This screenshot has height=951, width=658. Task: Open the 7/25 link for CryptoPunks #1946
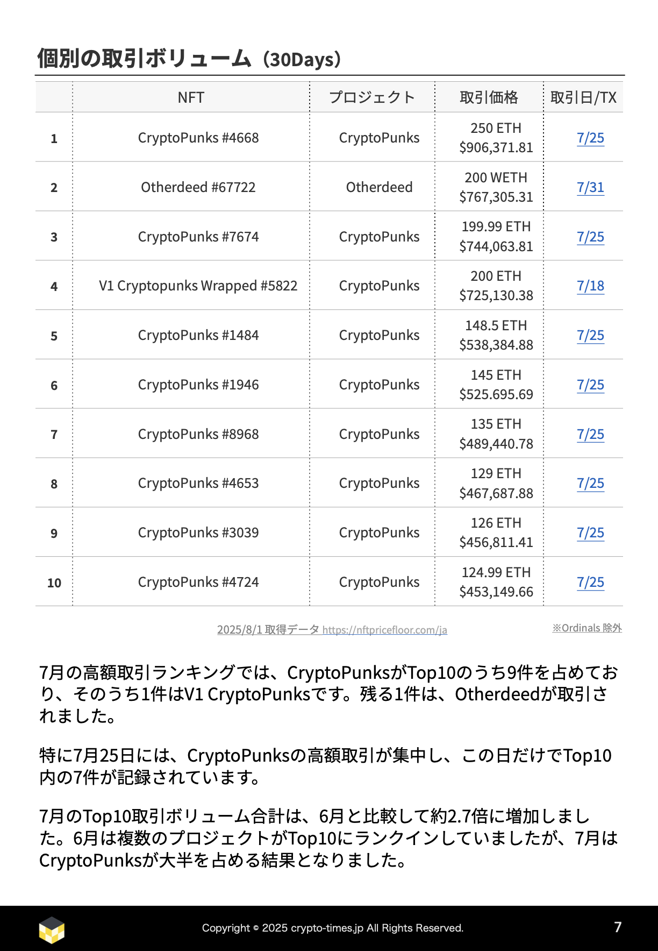[590, 385]
